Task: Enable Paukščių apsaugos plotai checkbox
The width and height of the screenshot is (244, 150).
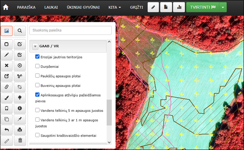Action: pos(38,76)
